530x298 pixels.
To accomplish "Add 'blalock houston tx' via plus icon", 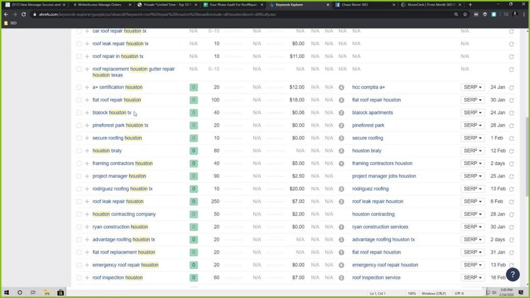I will point(87,113).
